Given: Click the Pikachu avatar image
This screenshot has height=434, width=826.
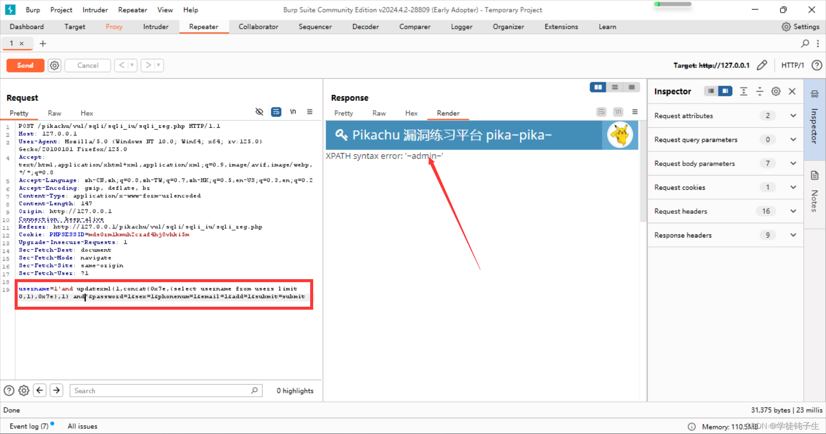Looking at the screenshot, I should (x=620, y=135).
